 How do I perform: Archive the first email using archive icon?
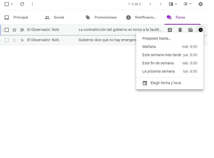click(x=170, y=30)
